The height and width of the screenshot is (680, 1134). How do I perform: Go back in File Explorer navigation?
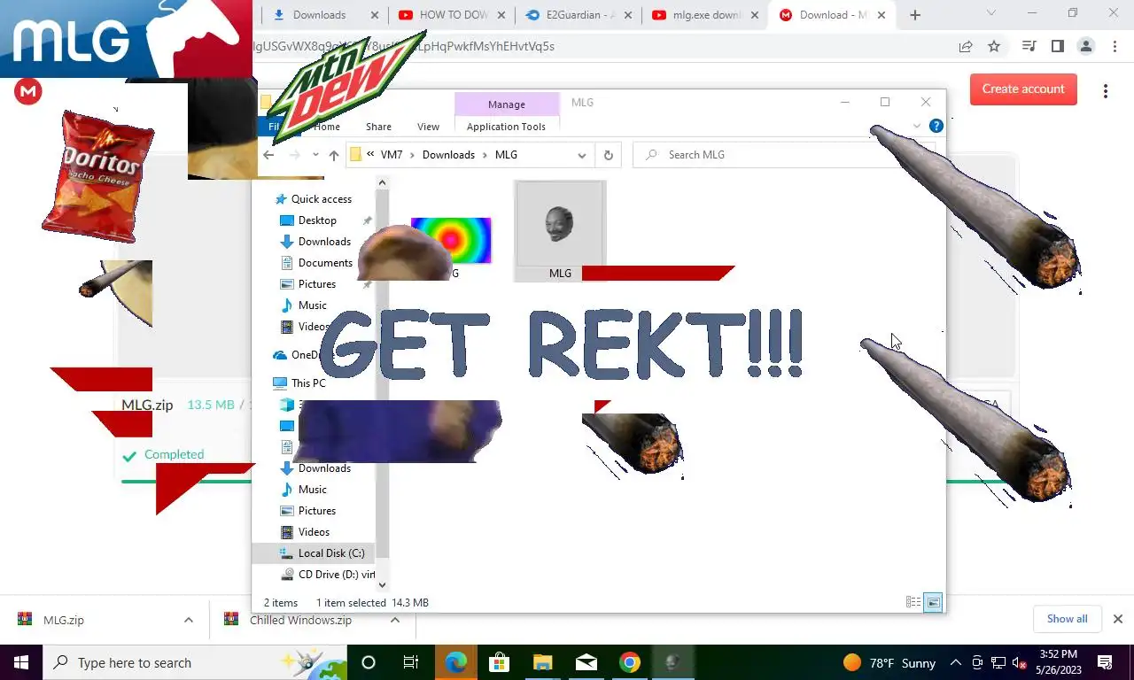[x=268, y=155]
